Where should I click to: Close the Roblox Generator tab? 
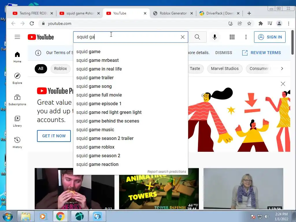(x=192, y=13)
